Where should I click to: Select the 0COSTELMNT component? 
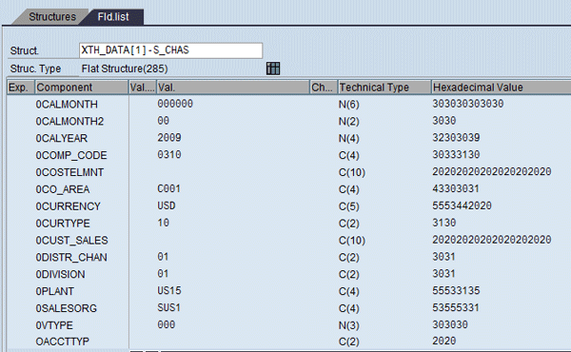69,172
